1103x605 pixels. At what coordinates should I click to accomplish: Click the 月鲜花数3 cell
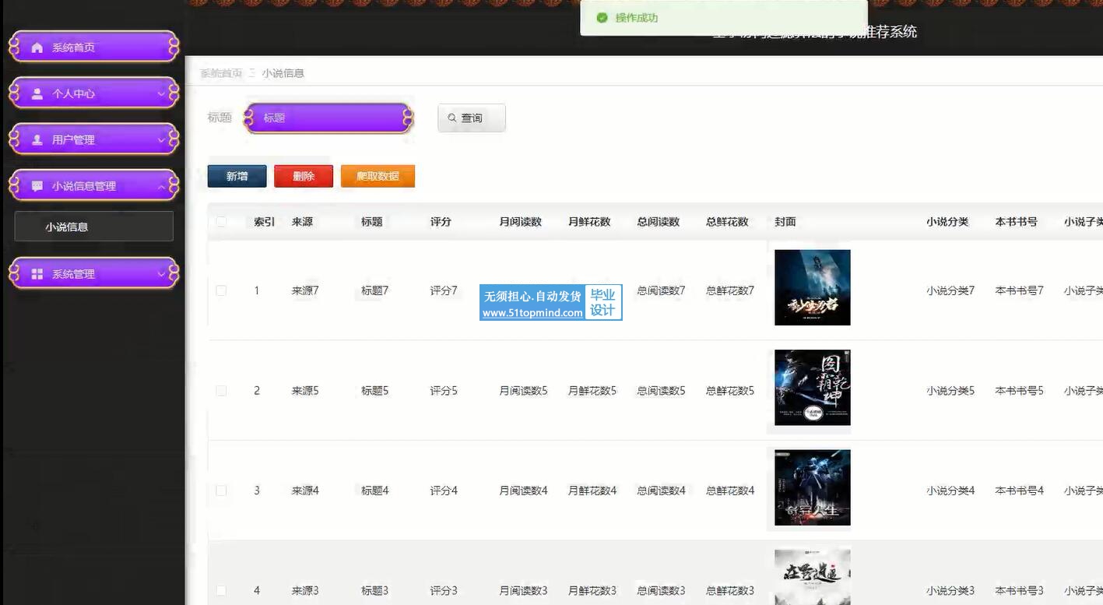click(592, 590)
